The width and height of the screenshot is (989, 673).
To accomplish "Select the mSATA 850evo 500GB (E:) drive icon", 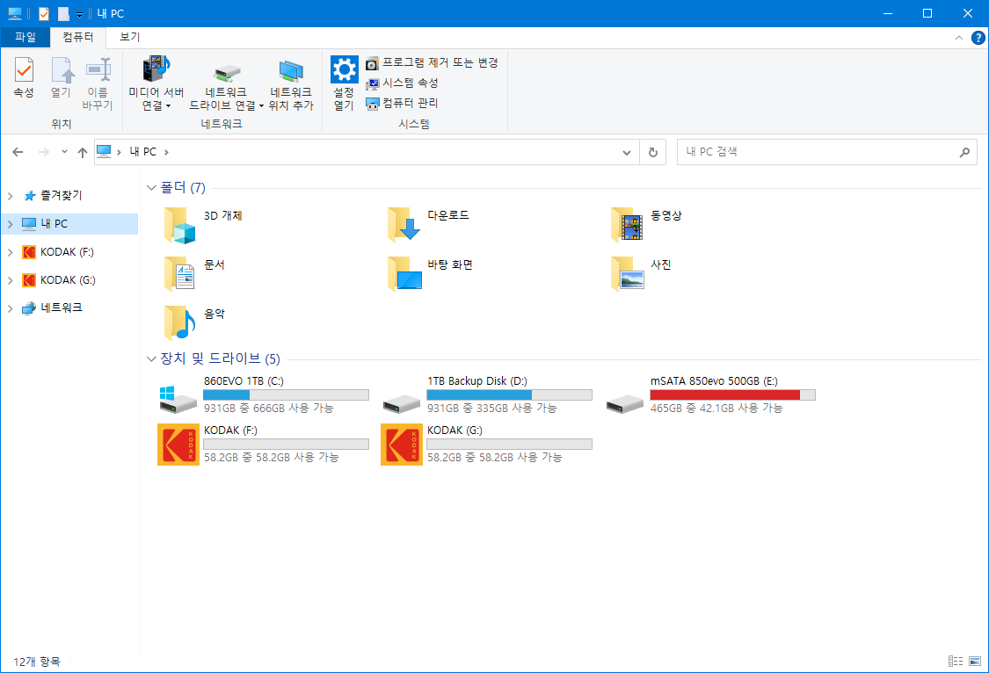I will [x=625, y=403].
